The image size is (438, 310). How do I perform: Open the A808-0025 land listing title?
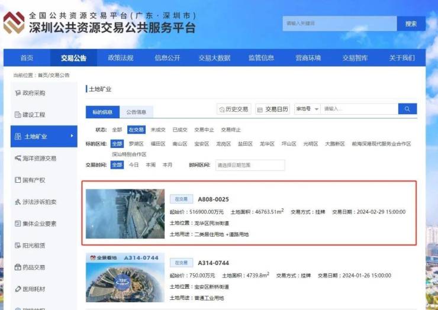click(213, 199)
